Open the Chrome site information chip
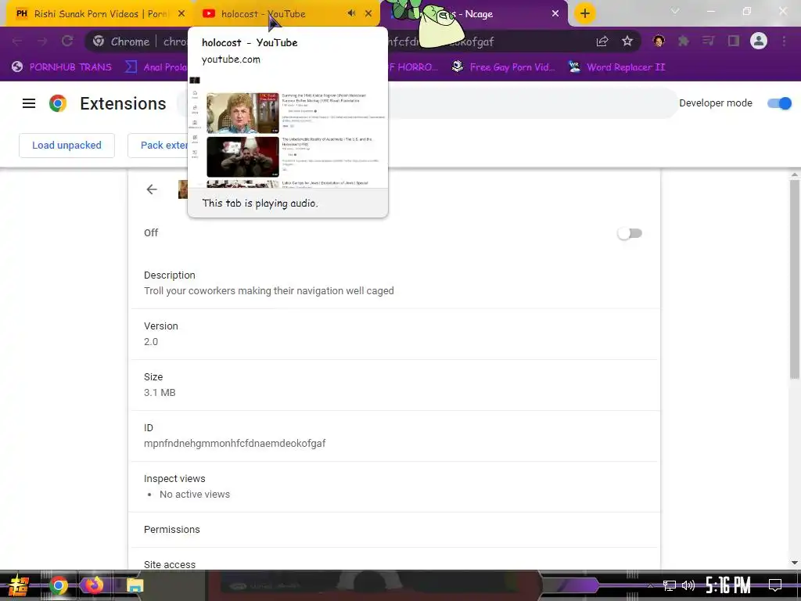Image resolution: width=801 pixels, height=601 pixels. (x=121, y=42)
